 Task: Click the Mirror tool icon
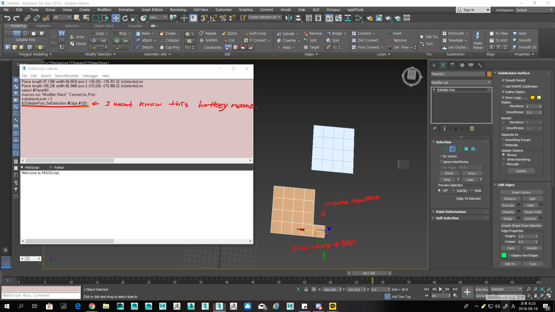288,18
